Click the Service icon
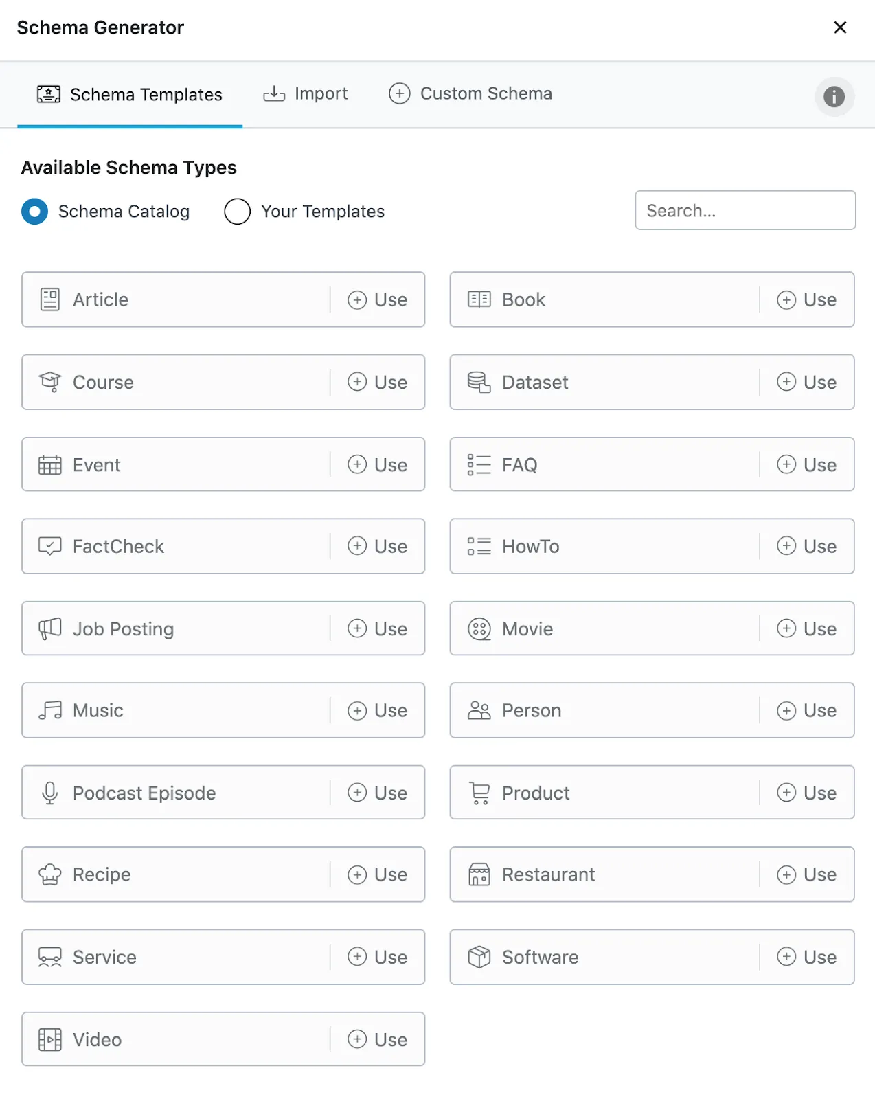 tap(50, 957)
